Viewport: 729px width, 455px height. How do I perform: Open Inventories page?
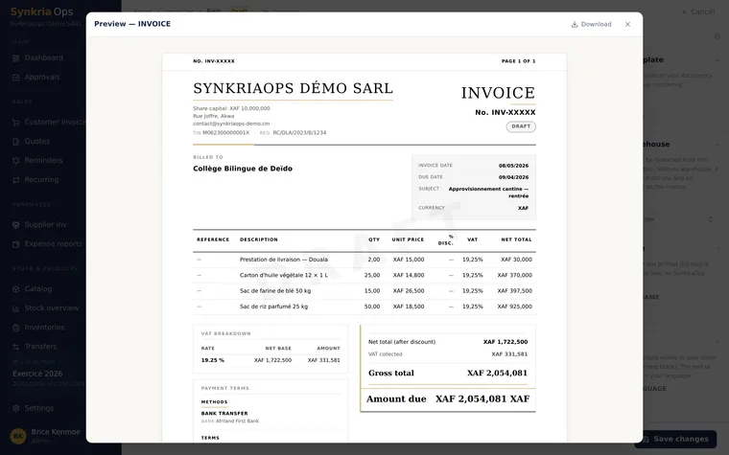click(44, 328)
